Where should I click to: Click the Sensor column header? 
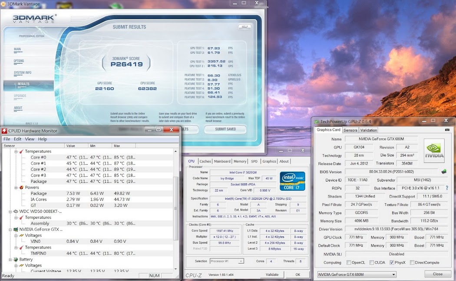33,146
